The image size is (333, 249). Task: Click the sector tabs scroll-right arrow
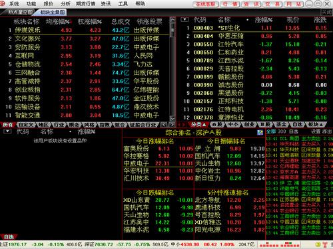pyautogui.click(x=172, y=125)
